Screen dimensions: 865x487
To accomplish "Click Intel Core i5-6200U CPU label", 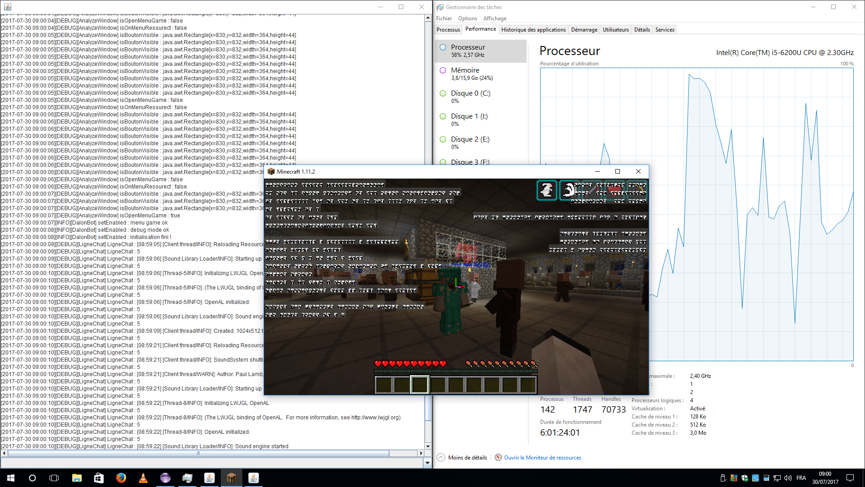I will pyautogui.click(x=785, y=52).
